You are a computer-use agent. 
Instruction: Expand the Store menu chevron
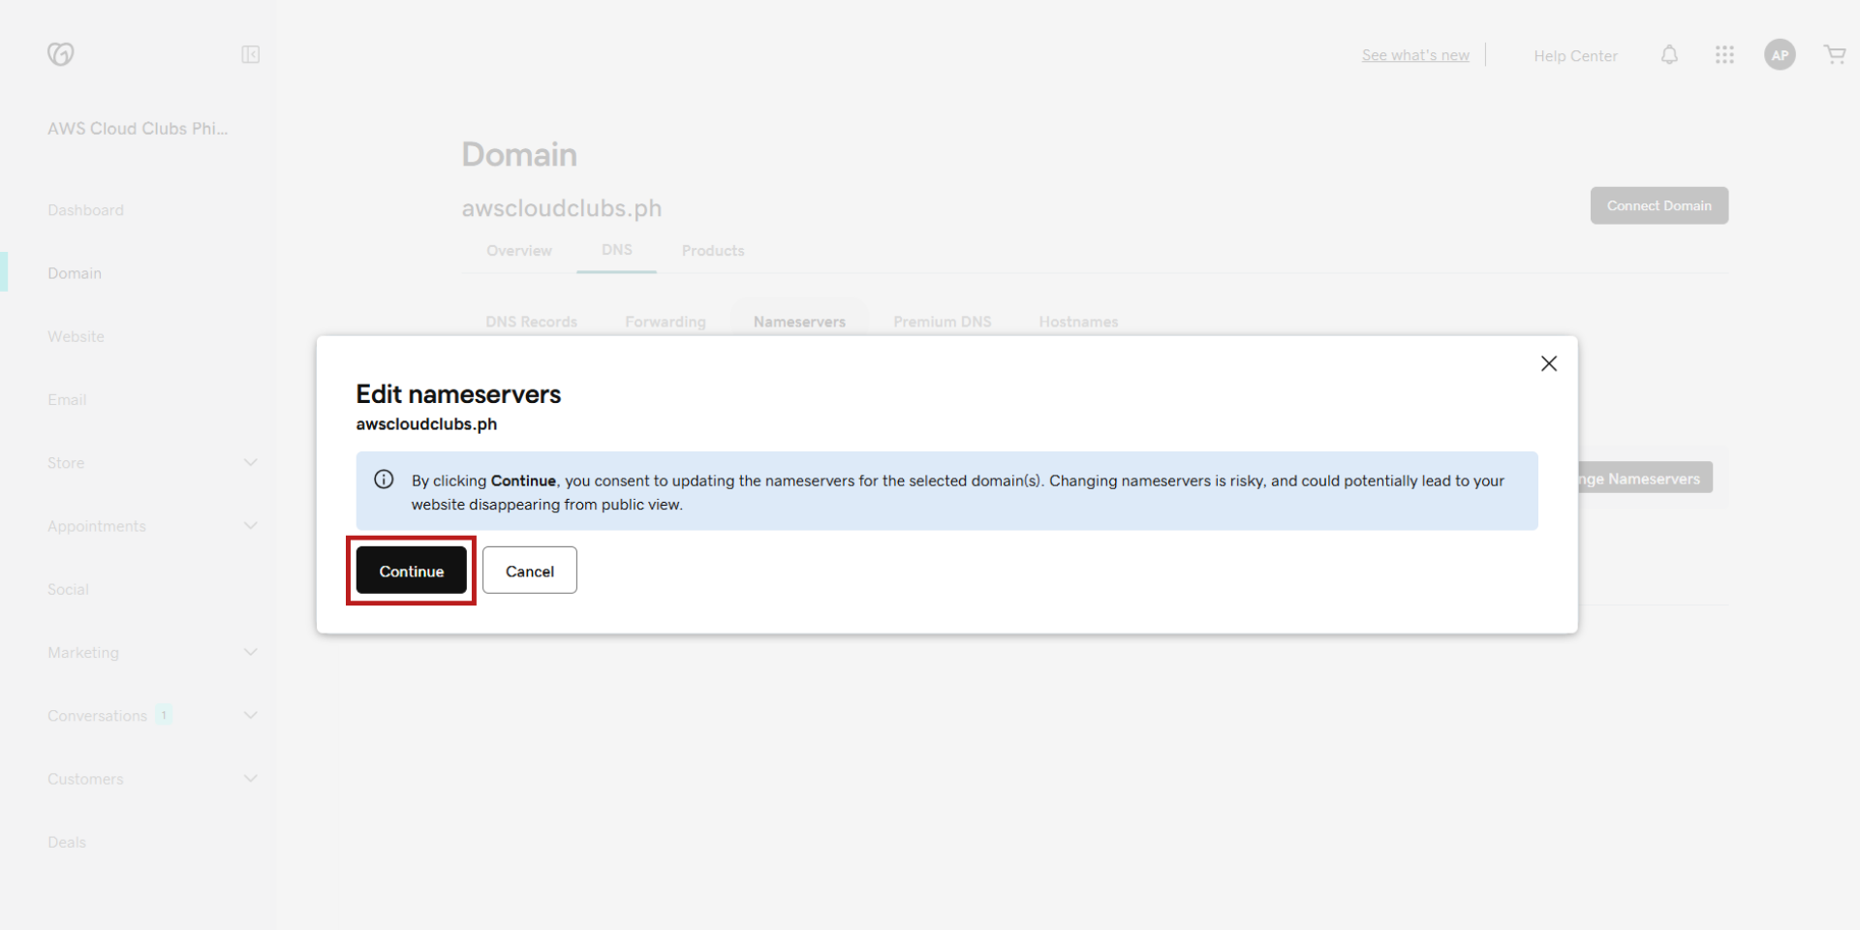click(250, 462)
